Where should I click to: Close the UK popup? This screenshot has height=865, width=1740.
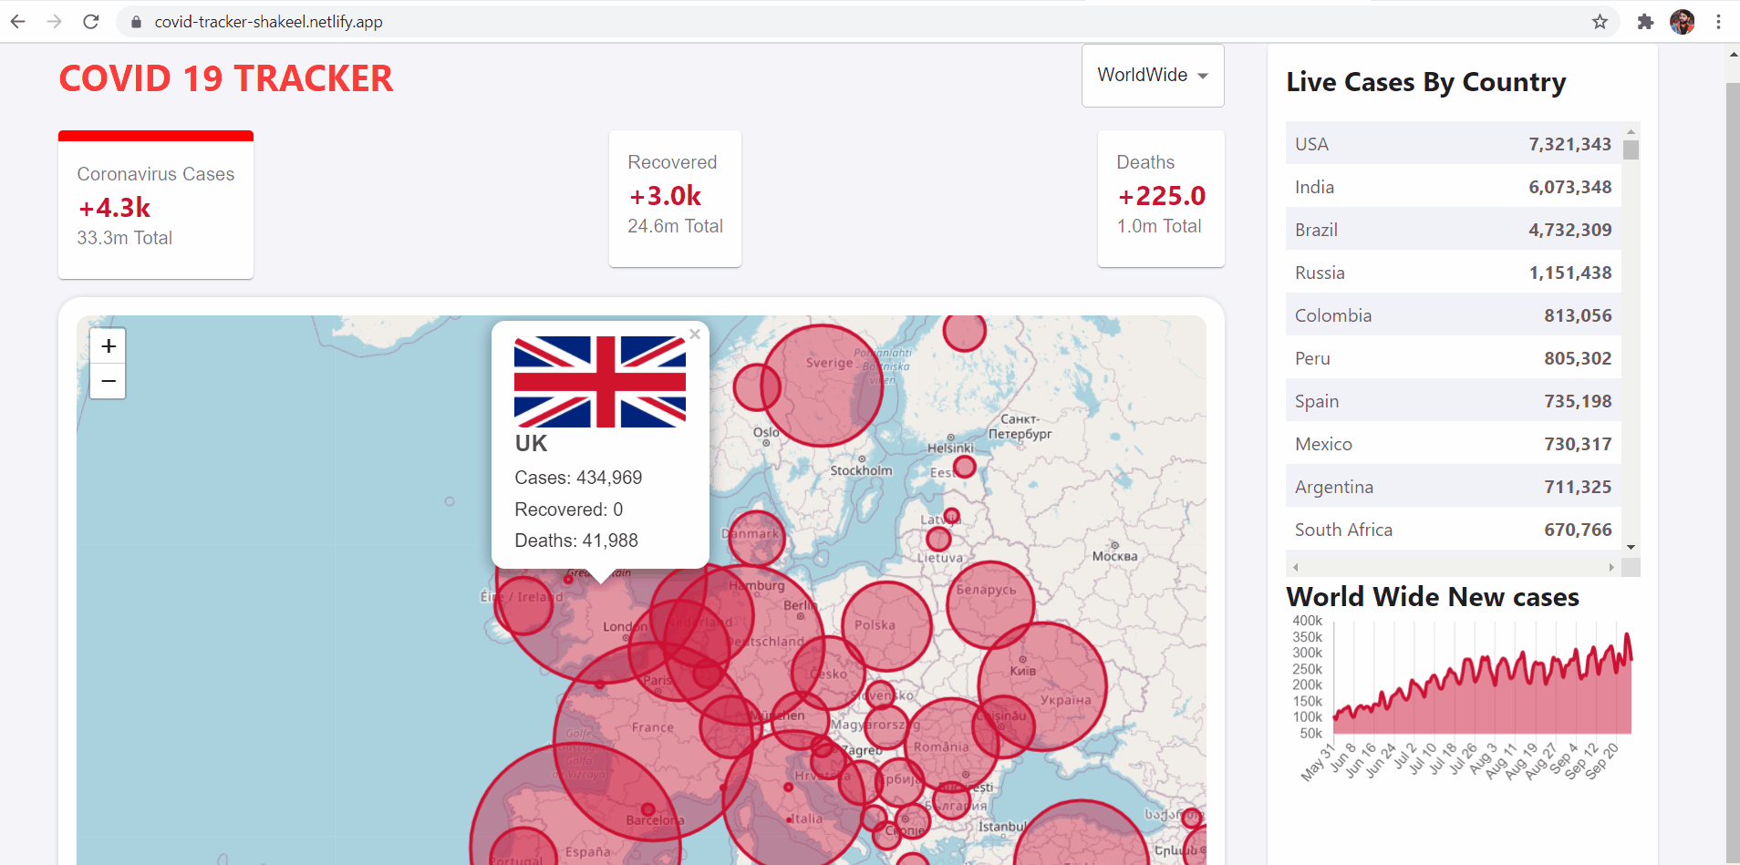click(x=695, y=335)
